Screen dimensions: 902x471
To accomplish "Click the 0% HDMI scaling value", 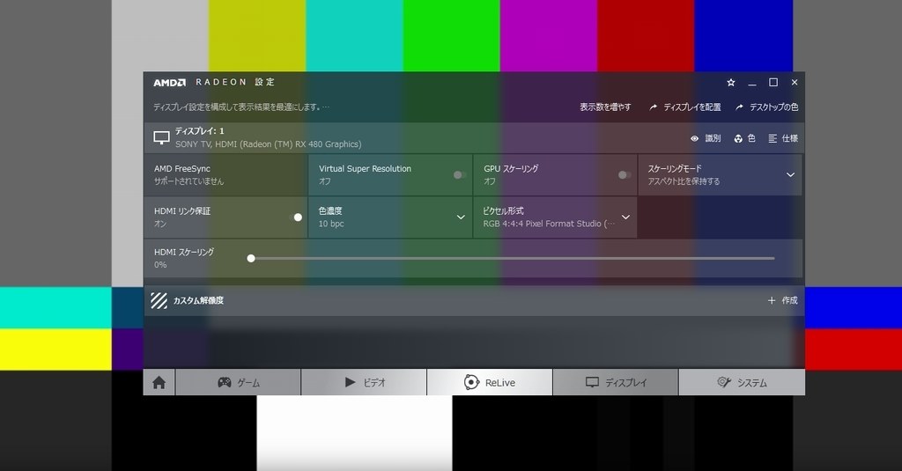I will (160, 264).
